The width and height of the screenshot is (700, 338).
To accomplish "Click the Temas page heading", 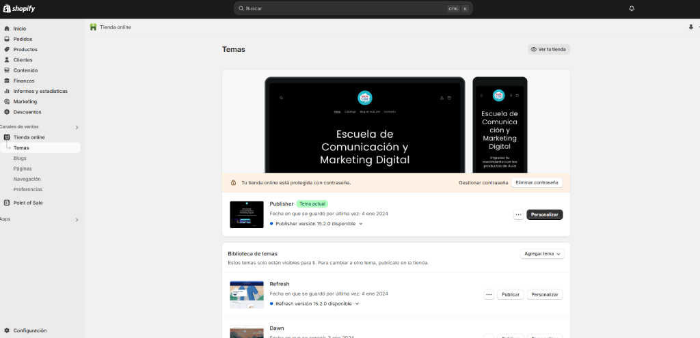I will (234, 49).
